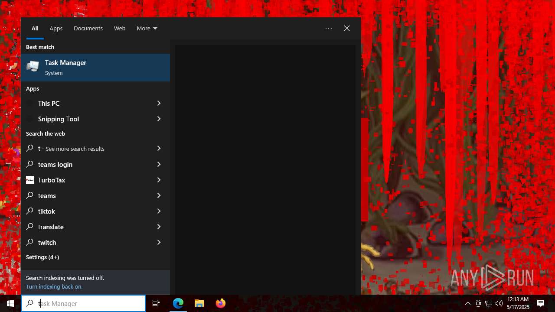The image size is (555, 312).
Task: Click magnifier icon beside twitch suggestion
Action: click(x=30, y=242)
